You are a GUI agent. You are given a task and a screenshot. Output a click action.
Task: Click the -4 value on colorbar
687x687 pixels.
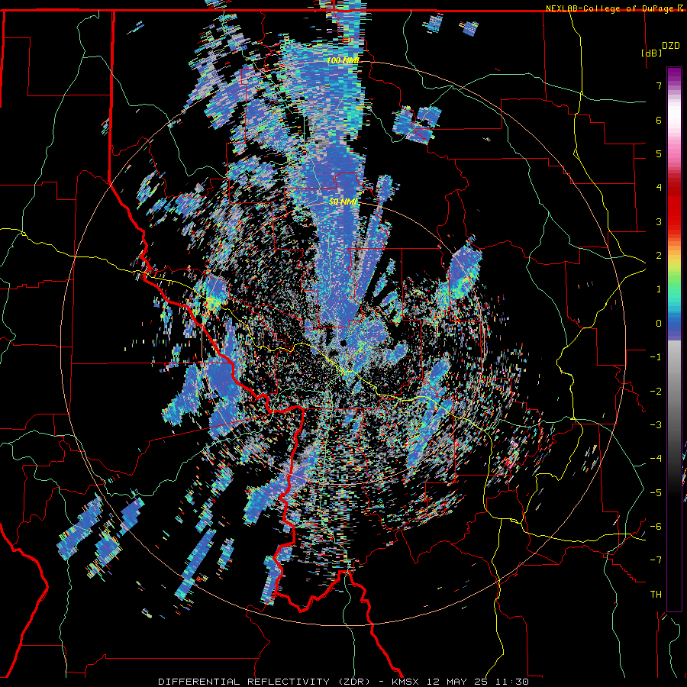(x=656, y=459)
